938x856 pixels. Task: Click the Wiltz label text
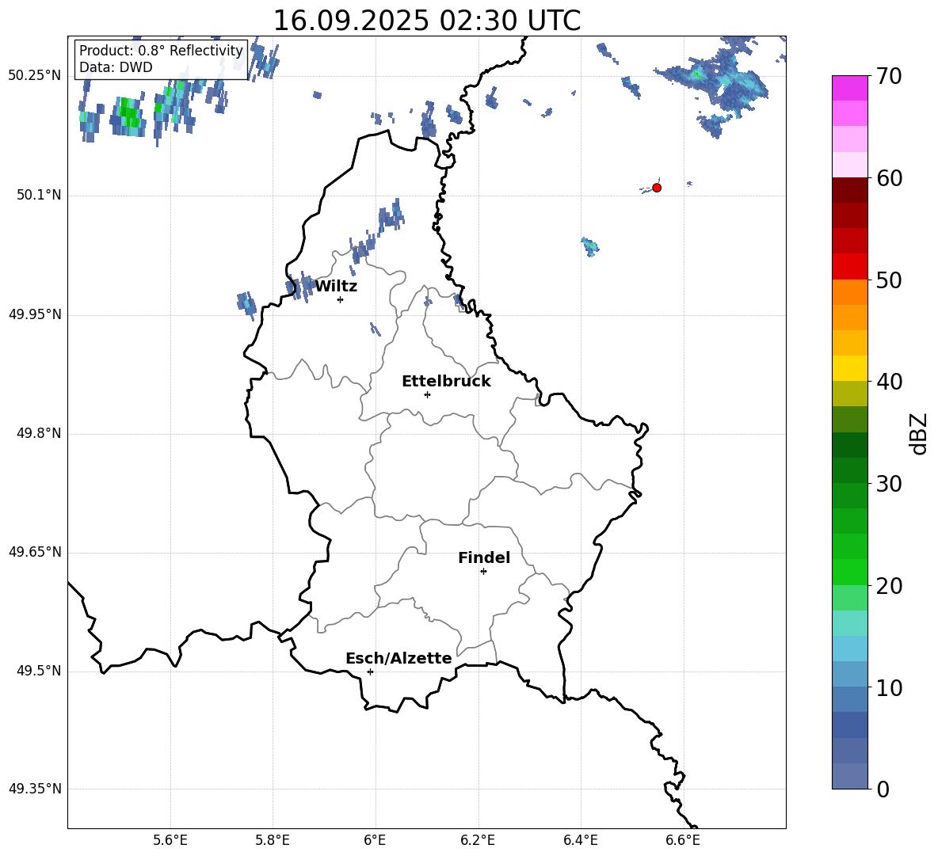336,287
